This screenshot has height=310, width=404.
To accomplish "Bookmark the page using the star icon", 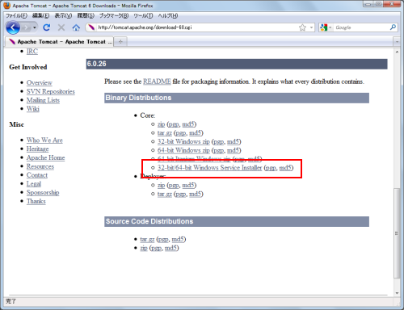I will pyautogui.click(x=302, y=27).
